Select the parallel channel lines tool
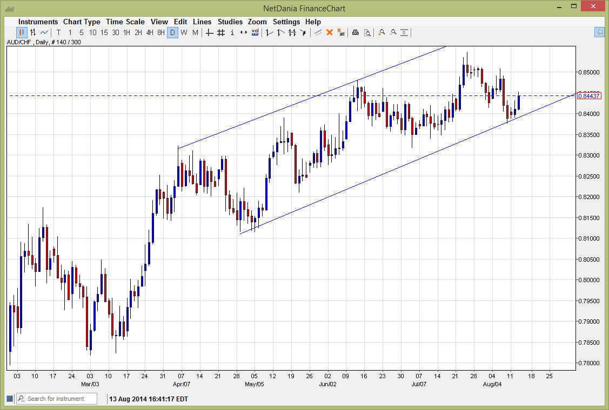The image size is (609, 410). coord(318,32)
